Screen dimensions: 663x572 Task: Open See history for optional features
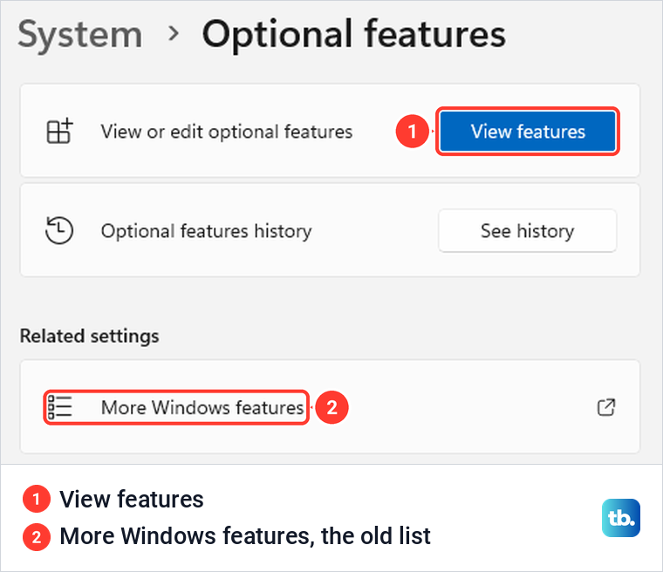pyautogui.click(x=527, y=231)
